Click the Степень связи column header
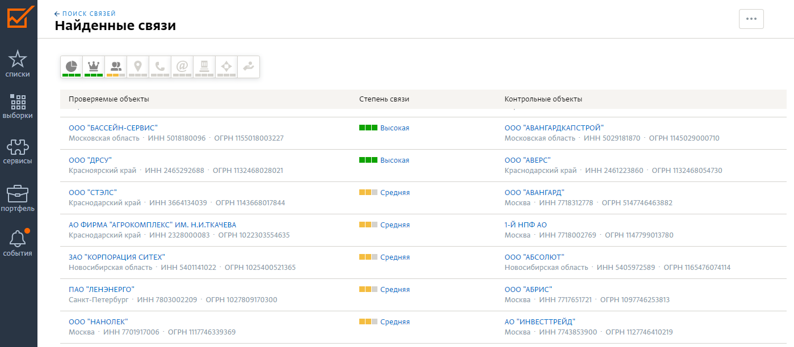This screenshot has height=347, width=794. coord(384,99)
